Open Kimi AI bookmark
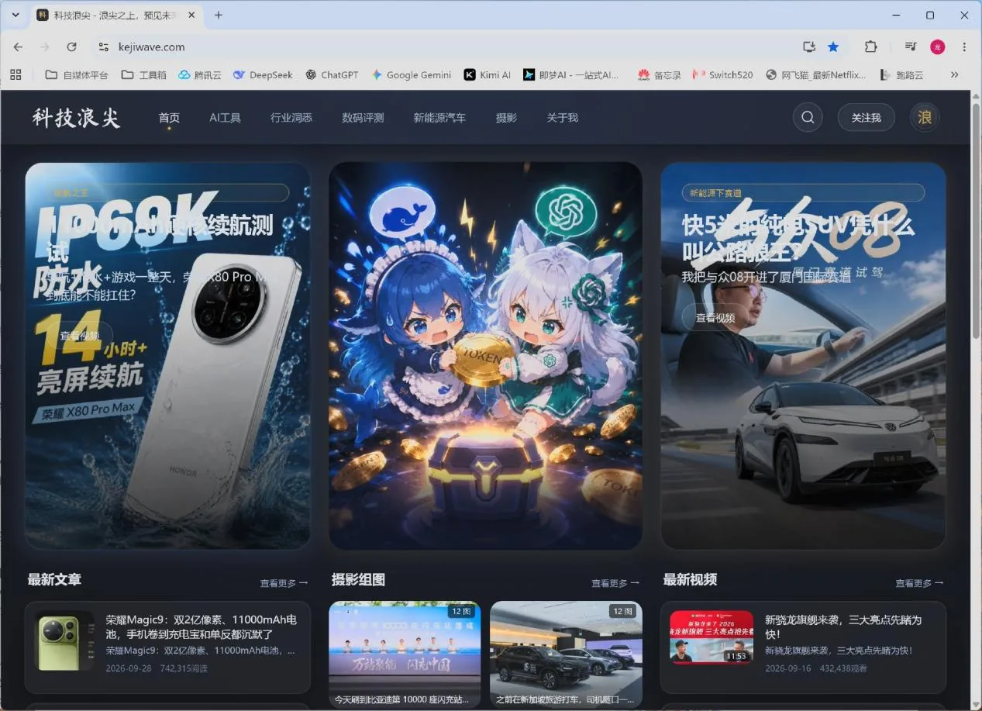Viewport: 982px width, 711px height. click(x=488, y=74)
